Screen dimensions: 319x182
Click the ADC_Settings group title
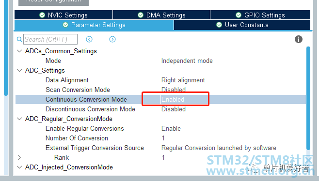click(x=45, y=71)
